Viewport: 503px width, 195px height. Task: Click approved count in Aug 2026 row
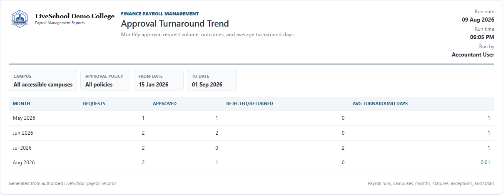(217, 163)
